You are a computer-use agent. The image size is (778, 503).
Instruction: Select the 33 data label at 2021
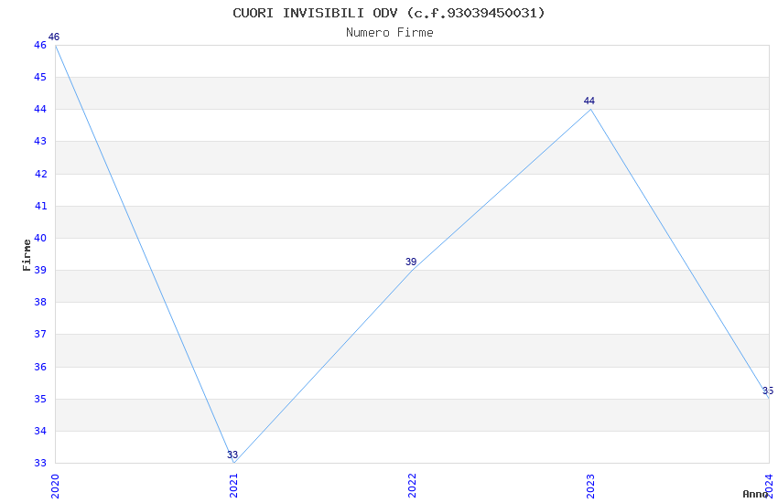click(x=232, y=455)
